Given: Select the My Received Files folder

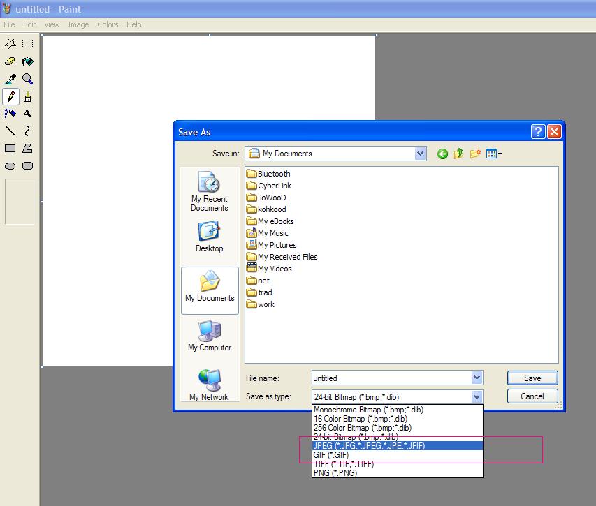Looking at the screenshot, I should pyautogui.click(x=282, y=257).
